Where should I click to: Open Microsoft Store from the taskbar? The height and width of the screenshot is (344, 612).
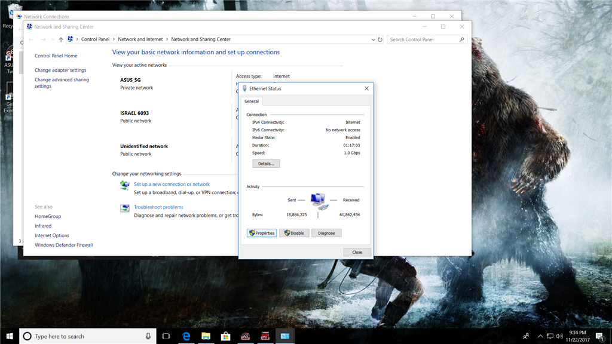coord(225,336)
